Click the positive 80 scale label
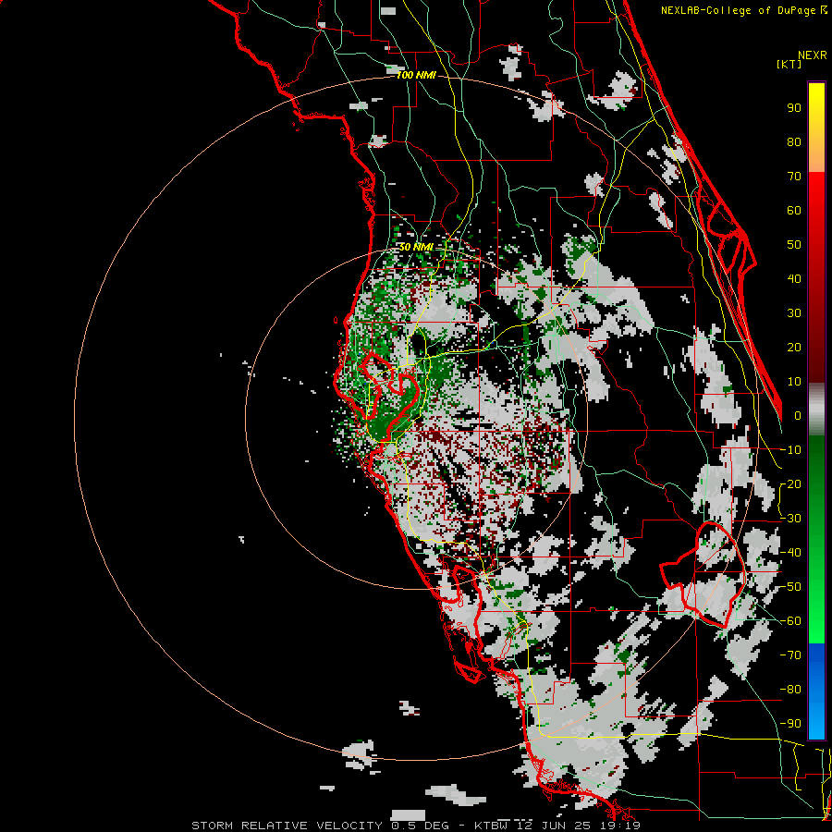The image size is (832, 832). tap(794, 141)
